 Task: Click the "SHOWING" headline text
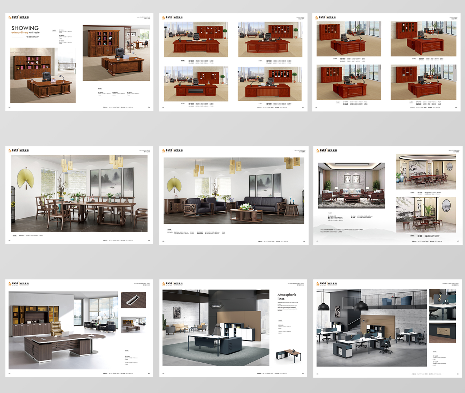(25, 28)
